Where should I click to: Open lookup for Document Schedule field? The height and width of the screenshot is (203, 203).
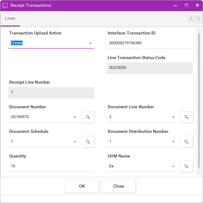coord(88,142)
